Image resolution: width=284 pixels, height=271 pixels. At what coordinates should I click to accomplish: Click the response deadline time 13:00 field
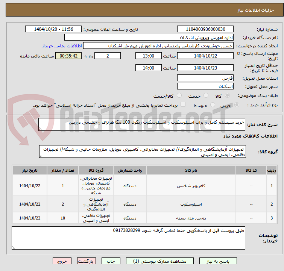coord(148,56)
